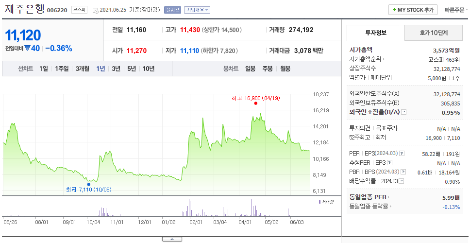
Task: Click the 거래량 purple legend marker
Action: click(320, 202)
